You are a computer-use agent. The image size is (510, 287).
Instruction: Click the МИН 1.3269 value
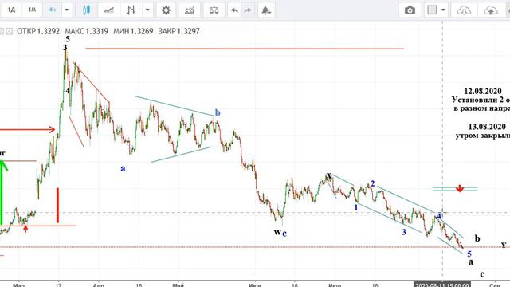(x=133, y=31)
